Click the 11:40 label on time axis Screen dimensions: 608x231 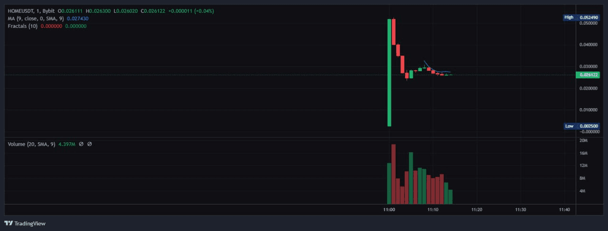tap(564, 209)
